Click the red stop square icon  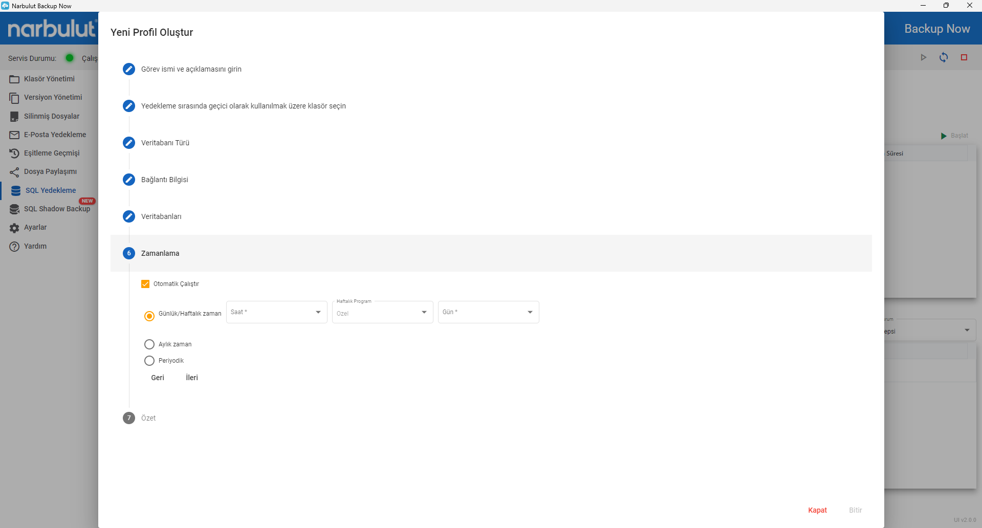coord(964,57)
